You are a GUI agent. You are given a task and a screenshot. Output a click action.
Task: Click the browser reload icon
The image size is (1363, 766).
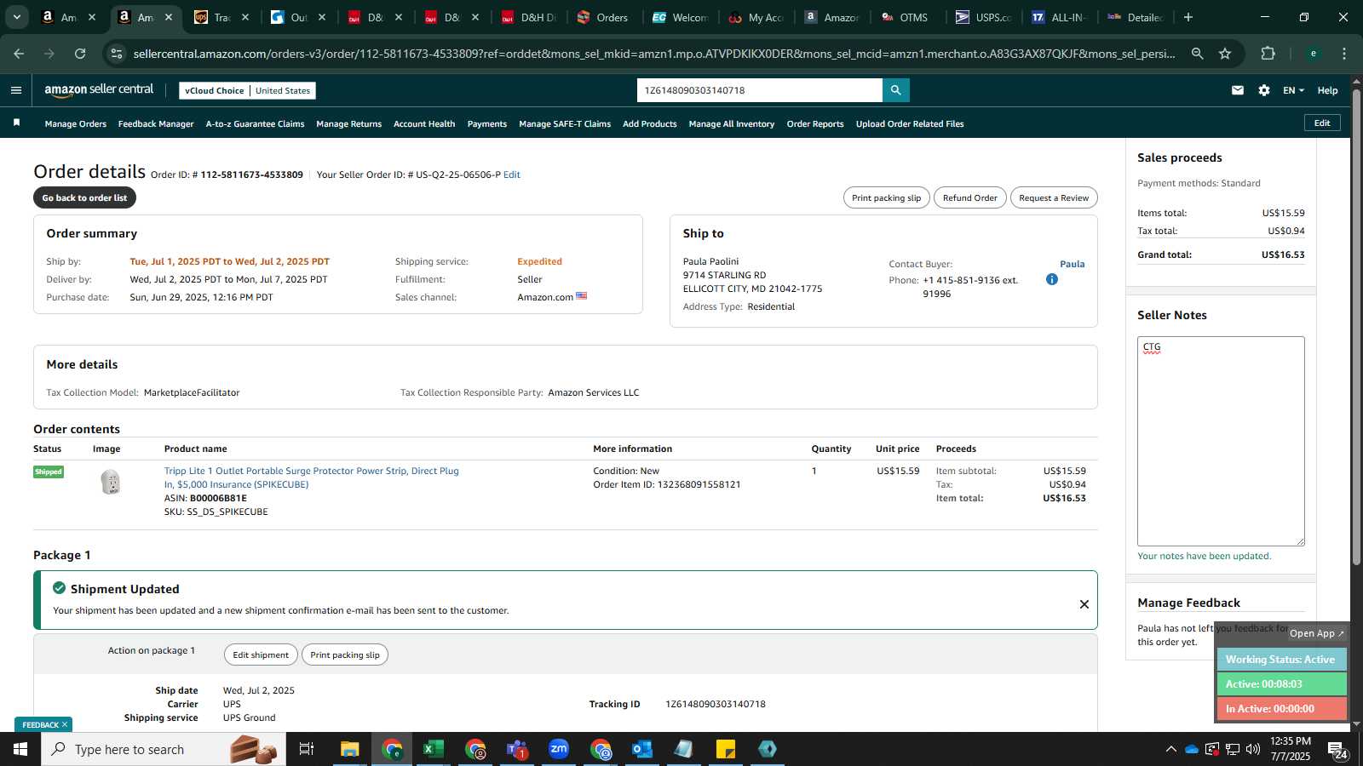pos(80,54)
